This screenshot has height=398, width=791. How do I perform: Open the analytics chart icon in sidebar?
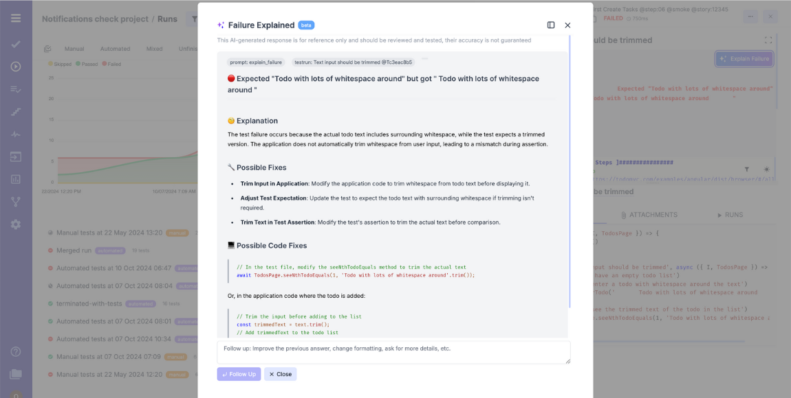pos(14,179)
